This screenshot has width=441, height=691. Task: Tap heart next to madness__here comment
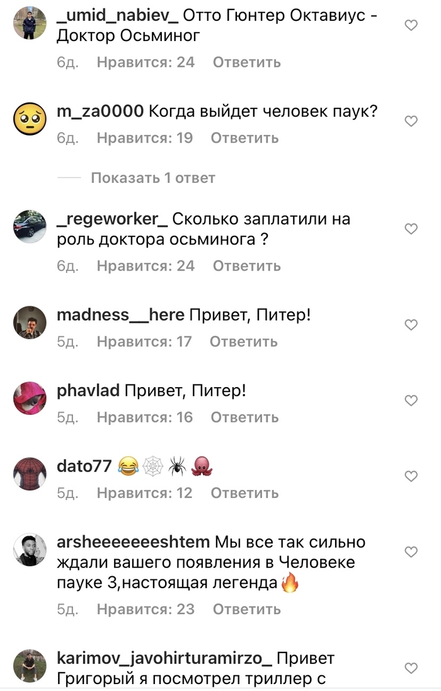(x=411, y=324)
